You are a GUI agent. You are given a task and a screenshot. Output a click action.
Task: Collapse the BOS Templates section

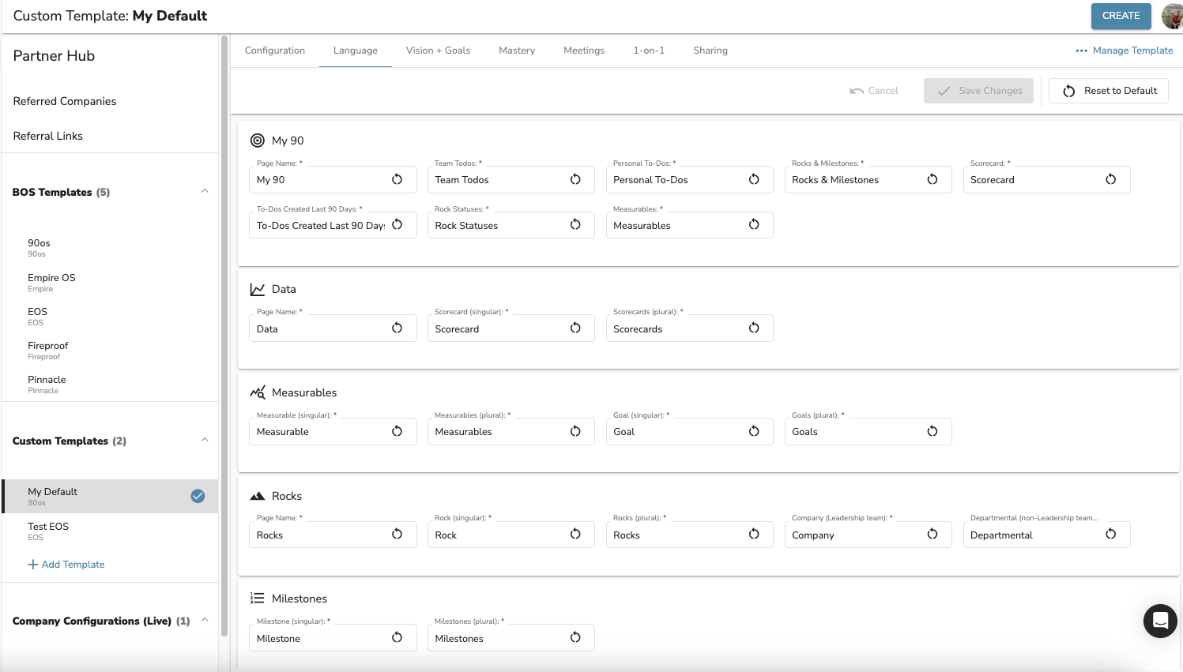tap(205, 191)
